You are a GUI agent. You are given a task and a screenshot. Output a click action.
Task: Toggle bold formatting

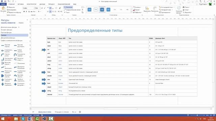[24, 11]
